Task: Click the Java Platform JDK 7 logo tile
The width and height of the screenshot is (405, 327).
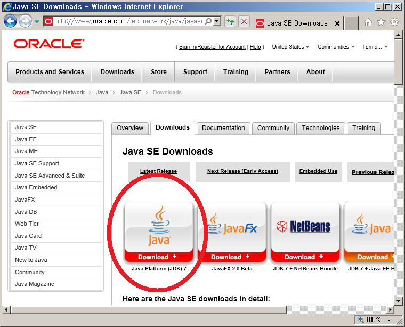Action: tap(159, 226)
